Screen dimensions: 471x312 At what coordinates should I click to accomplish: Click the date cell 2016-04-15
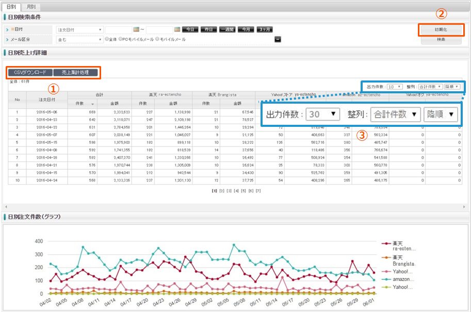click(x=47, y=173)
